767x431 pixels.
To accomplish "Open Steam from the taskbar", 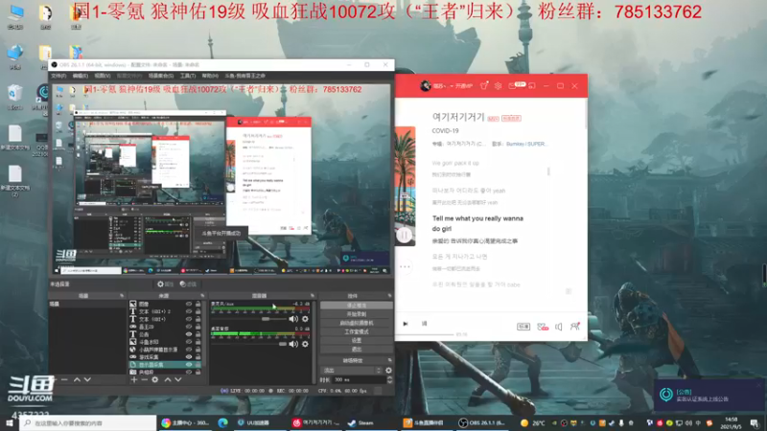I will pos(360,423).
